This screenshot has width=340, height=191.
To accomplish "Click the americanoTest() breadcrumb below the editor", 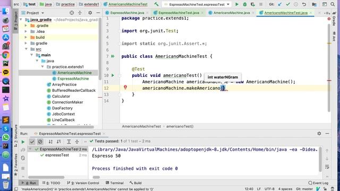I will (180, 126).
